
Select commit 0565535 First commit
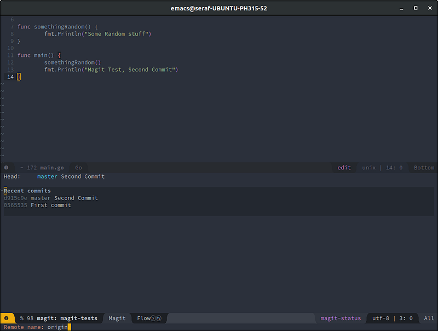(37, 205)
